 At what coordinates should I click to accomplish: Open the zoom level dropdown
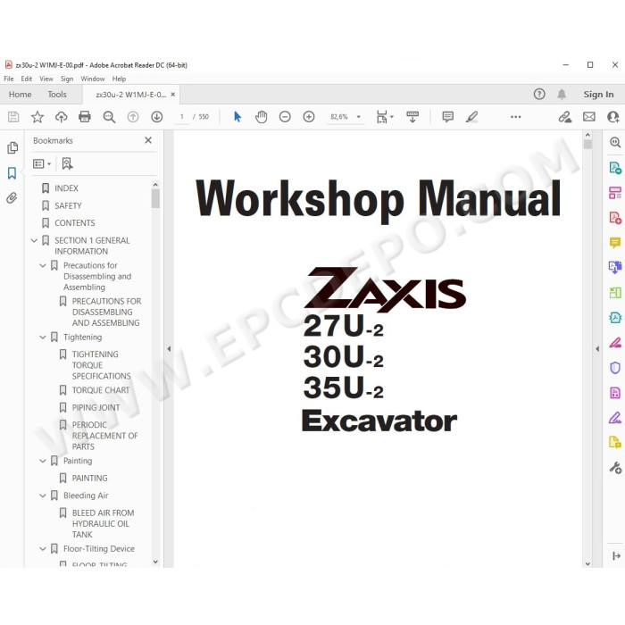[358, 117]
